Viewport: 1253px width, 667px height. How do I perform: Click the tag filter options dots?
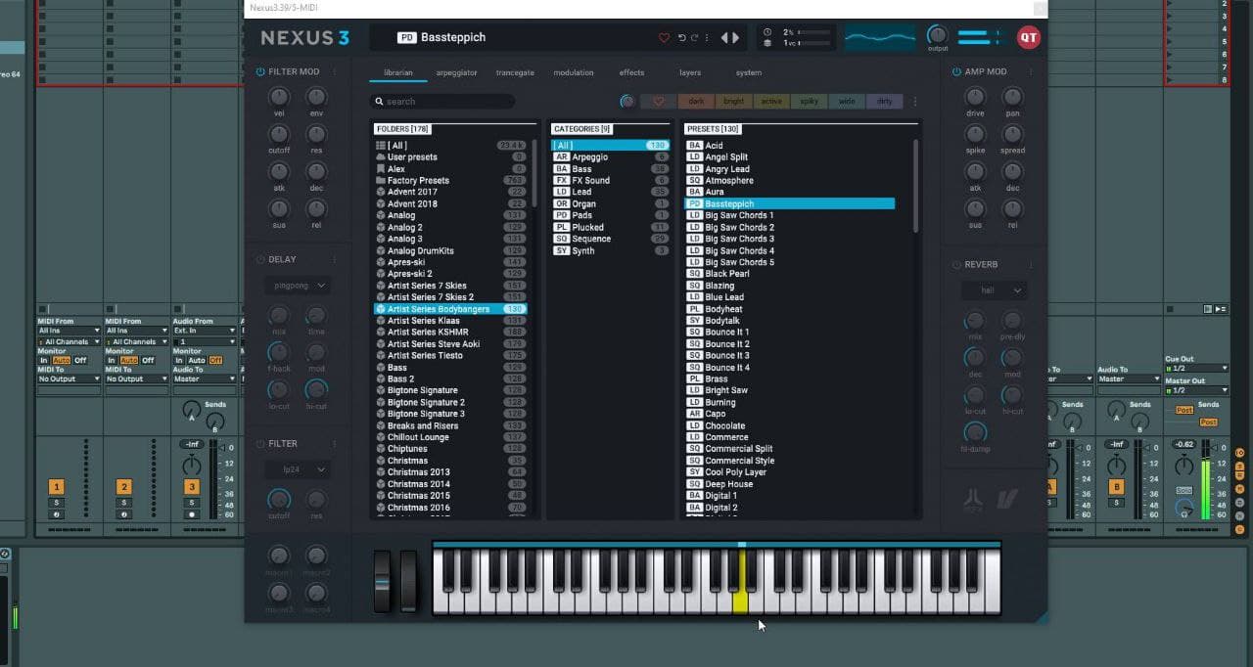[915, 101]
